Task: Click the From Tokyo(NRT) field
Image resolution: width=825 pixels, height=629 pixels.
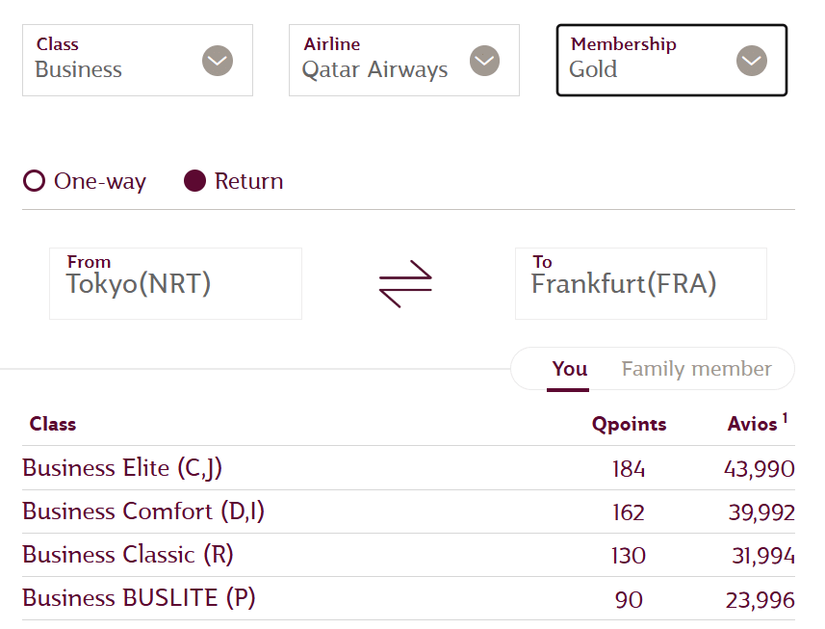Action: [x=175, y=283]
